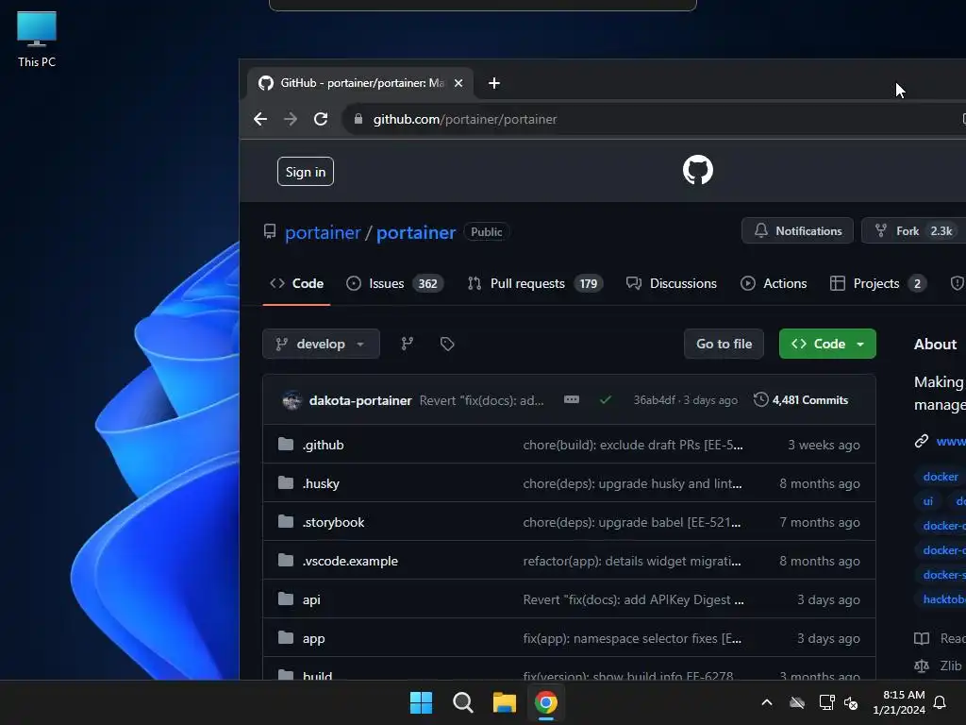The image size is (966, 725).
Task: Reload the GitHub page
Action: 321,119
